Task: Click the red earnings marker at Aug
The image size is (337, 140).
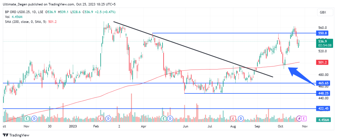Action: coord(233,118)
